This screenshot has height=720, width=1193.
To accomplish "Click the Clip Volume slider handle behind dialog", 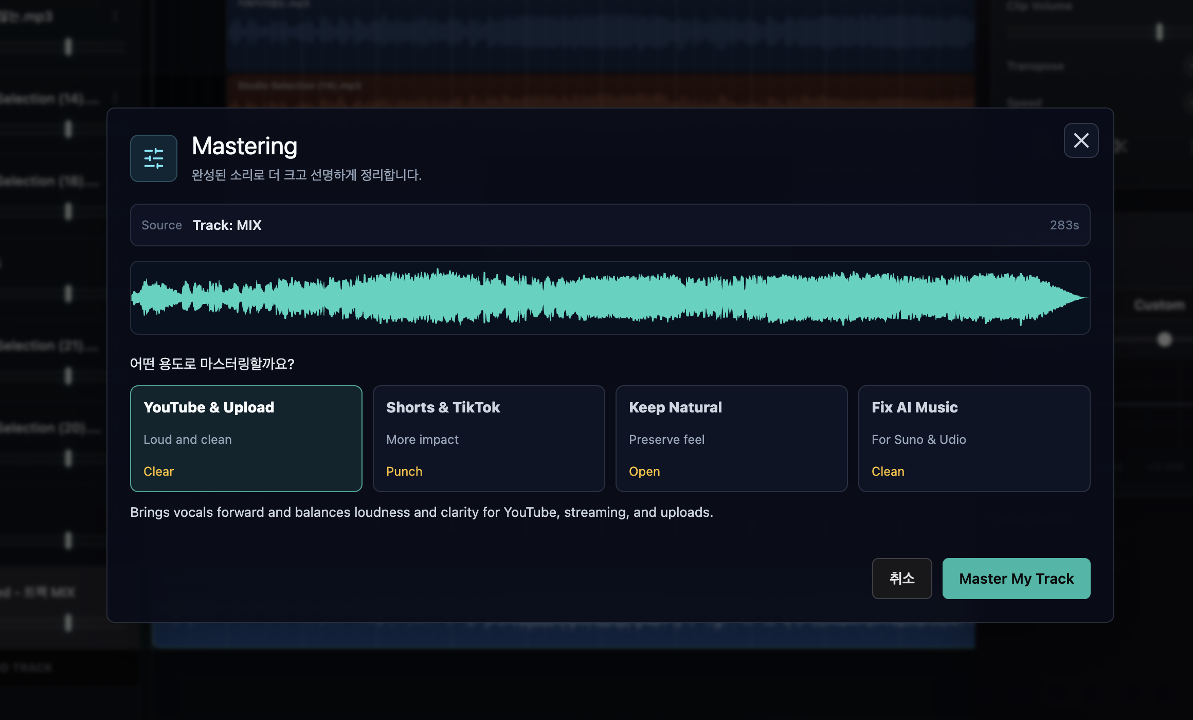I will (x=1159, y=32).
